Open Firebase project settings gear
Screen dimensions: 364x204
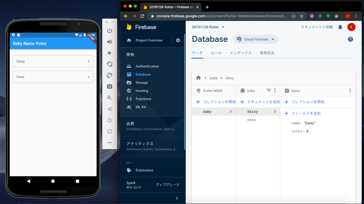point(178,40)
